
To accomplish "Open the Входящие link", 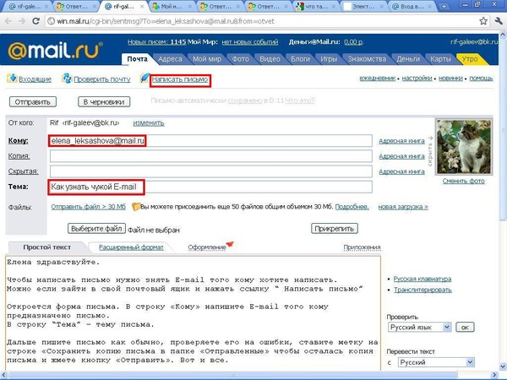I will 35,79.
